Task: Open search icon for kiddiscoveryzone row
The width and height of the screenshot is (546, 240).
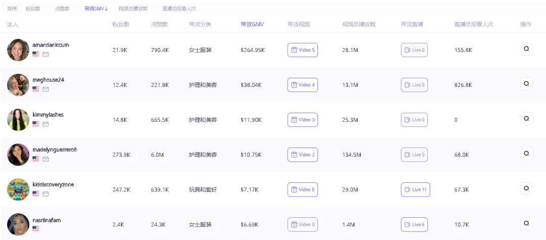Action: pyautogui.click(x=526, y=188)
